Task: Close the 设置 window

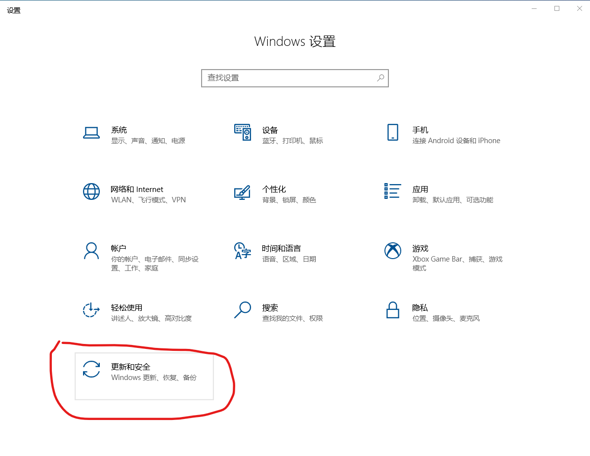Action: (x=580, y=9)
